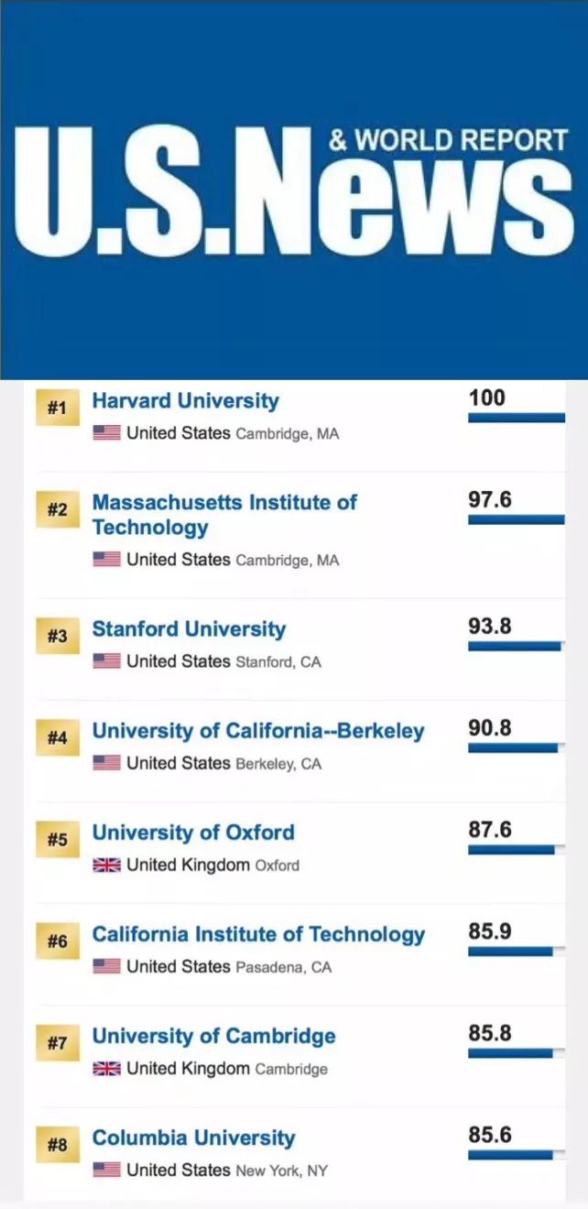Click the #4 gold rank badge

click(57, 738)
